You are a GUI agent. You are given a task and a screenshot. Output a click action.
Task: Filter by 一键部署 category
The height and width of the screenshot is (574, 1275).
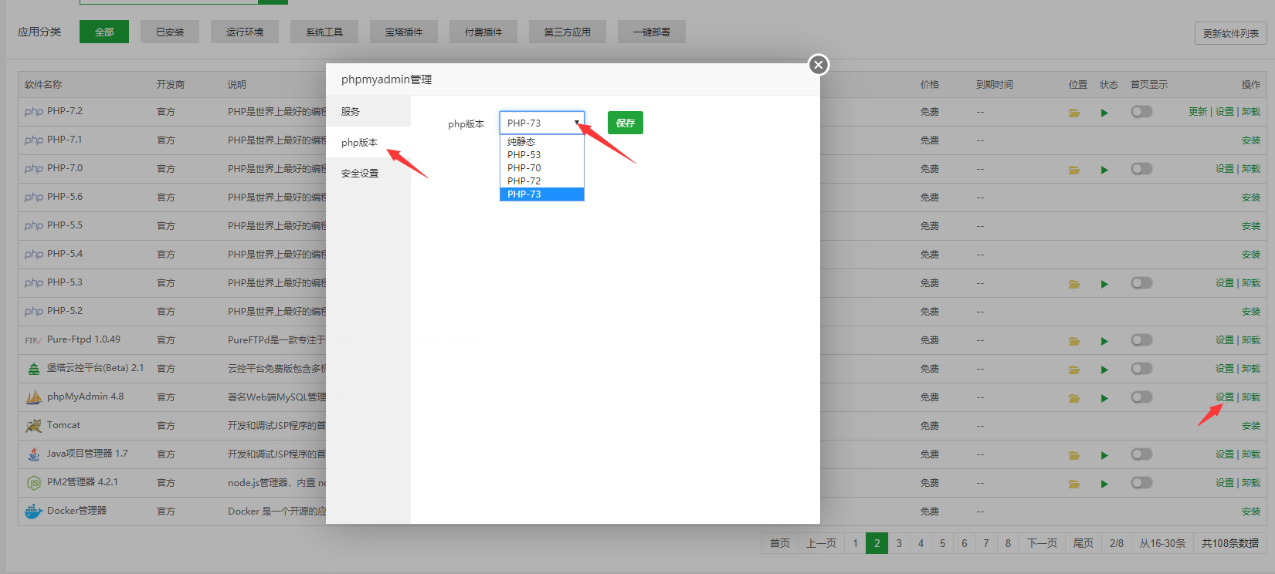pyautogui.click(x=652, y=32)
